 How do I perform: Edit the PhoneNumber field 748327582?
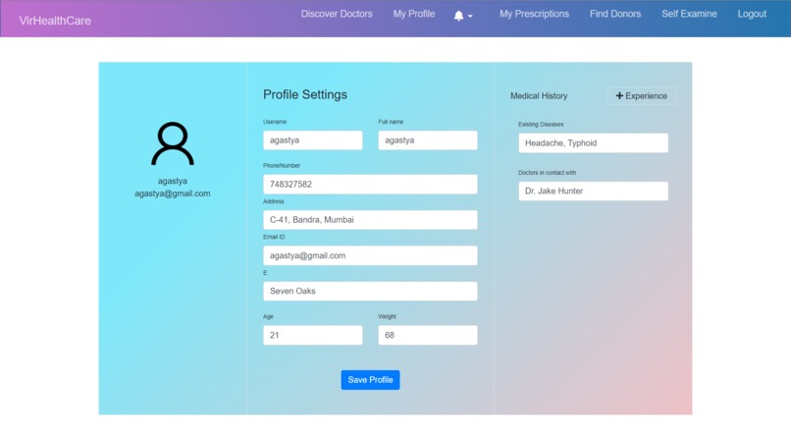(370, 185)
